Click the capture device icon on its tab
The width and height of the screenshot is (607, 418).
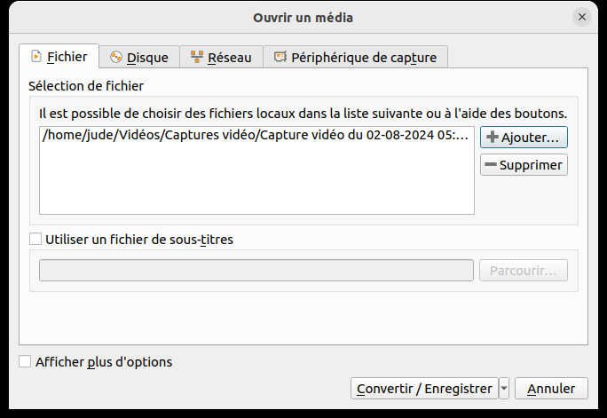click(x=280, y=57)
